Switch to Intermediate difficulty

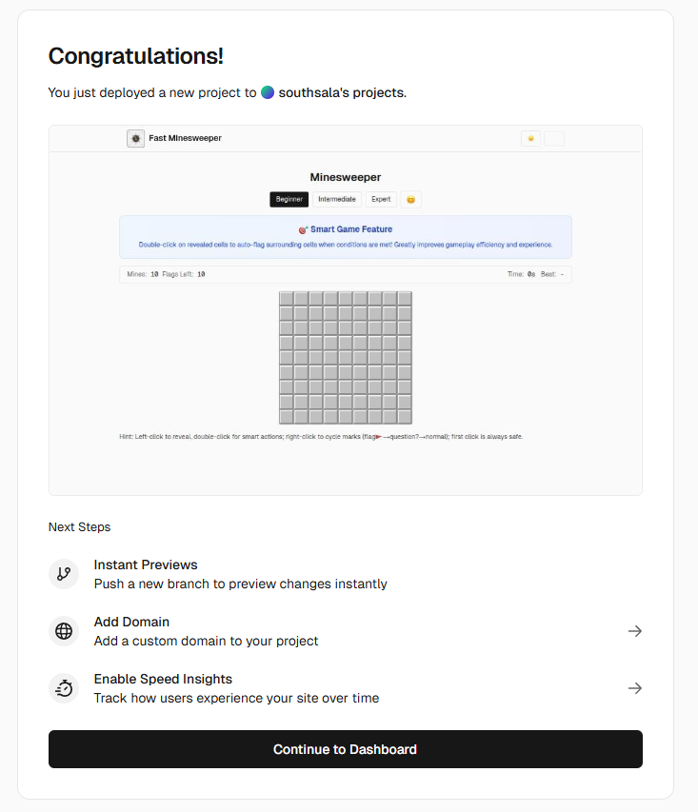(337, 199)
